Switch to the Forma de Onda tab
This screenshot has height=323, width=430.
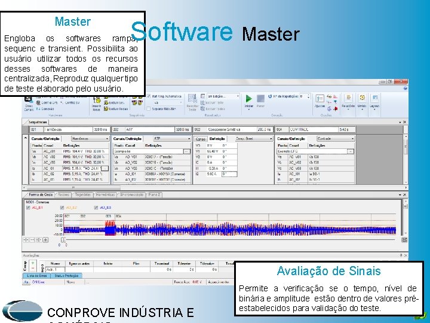coord(41,195)
